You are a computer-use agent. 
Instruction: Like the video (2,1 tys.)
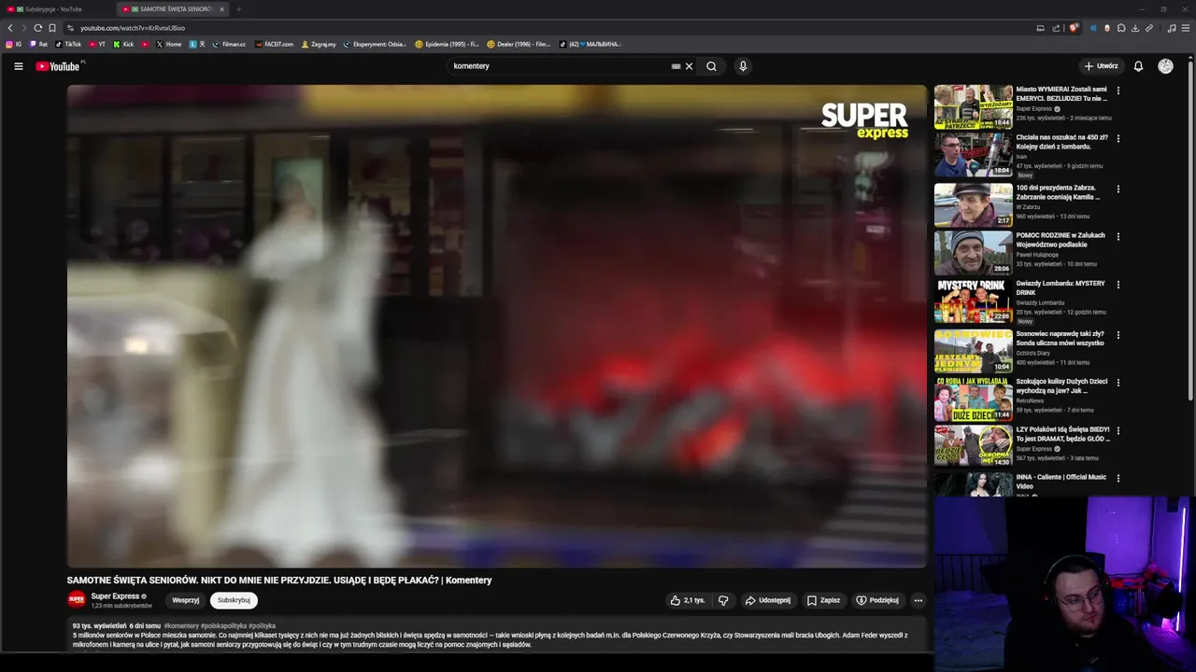[687, 600]
